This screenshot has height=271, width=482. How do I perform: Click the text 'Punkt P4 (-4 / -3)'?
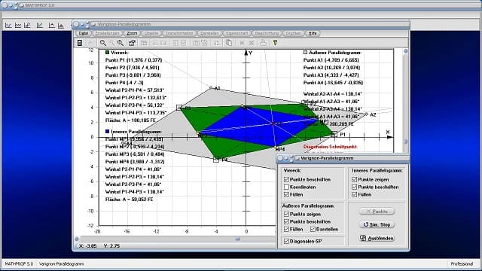point(124,83)
